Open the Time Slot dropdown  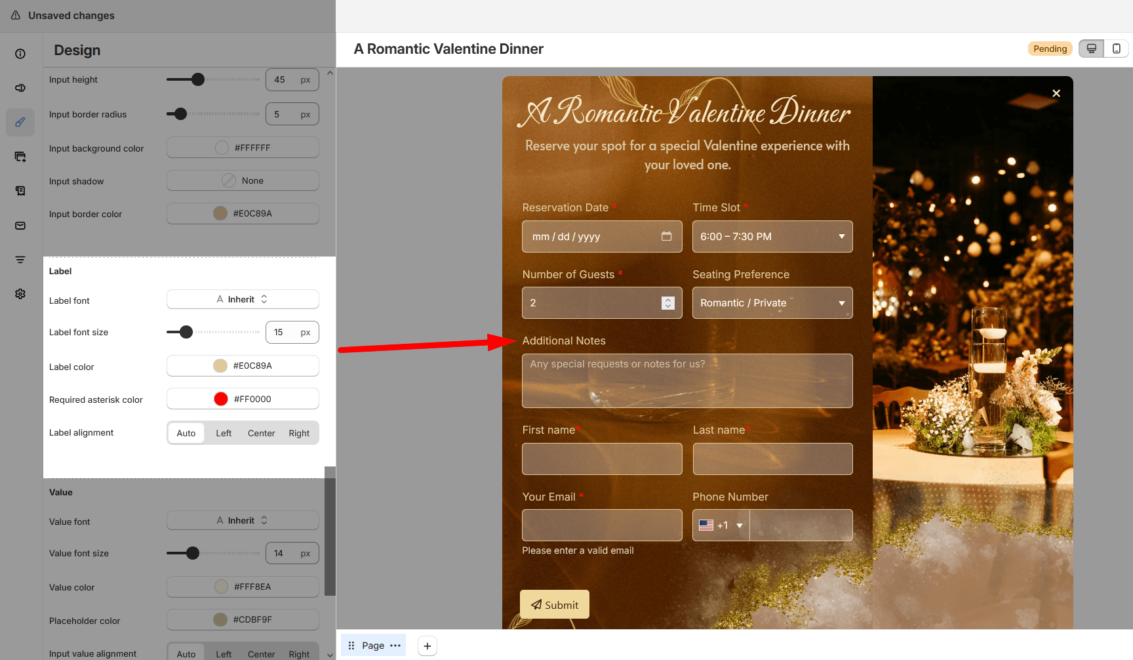[772, 236]
